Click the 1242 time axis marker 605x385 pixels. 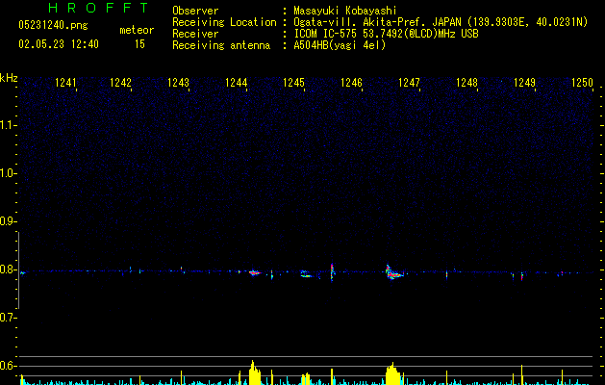(121, 83)
